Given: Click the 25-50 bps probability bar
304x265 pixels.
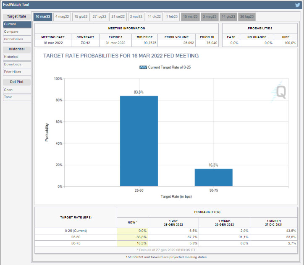Looking at the screenshot, I should [139, 141].
